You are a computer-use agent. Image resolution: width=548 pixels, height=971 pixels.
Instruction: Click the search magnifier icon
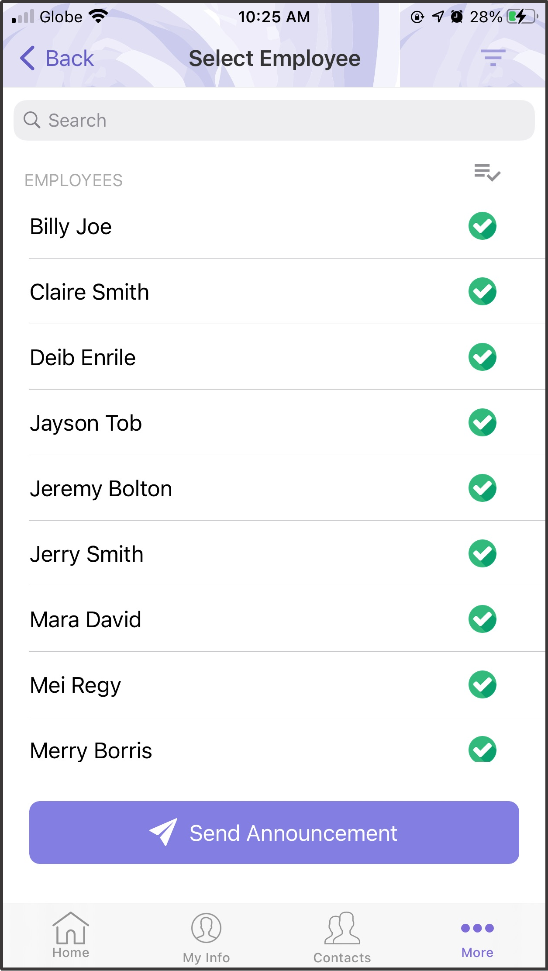click(32, 120)
